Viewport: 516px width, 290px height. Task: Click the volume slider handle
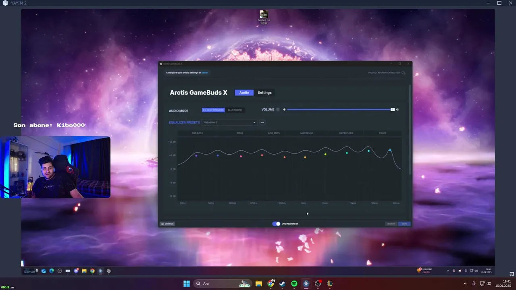point(393,110)
